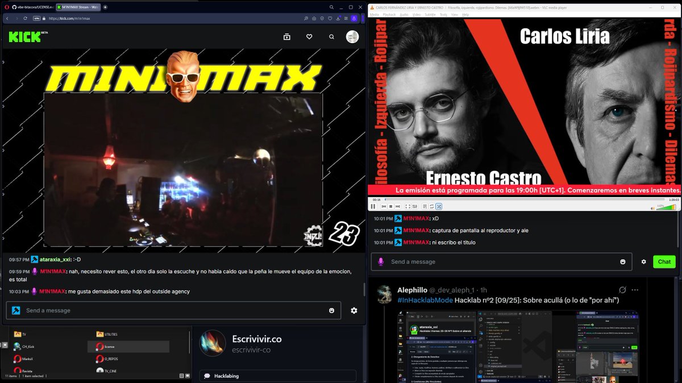Switch to M1N1MAX Stream tab

78,7
